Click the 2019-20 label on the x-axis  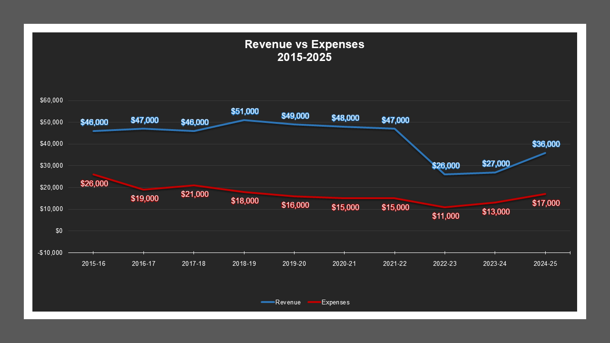294,263
